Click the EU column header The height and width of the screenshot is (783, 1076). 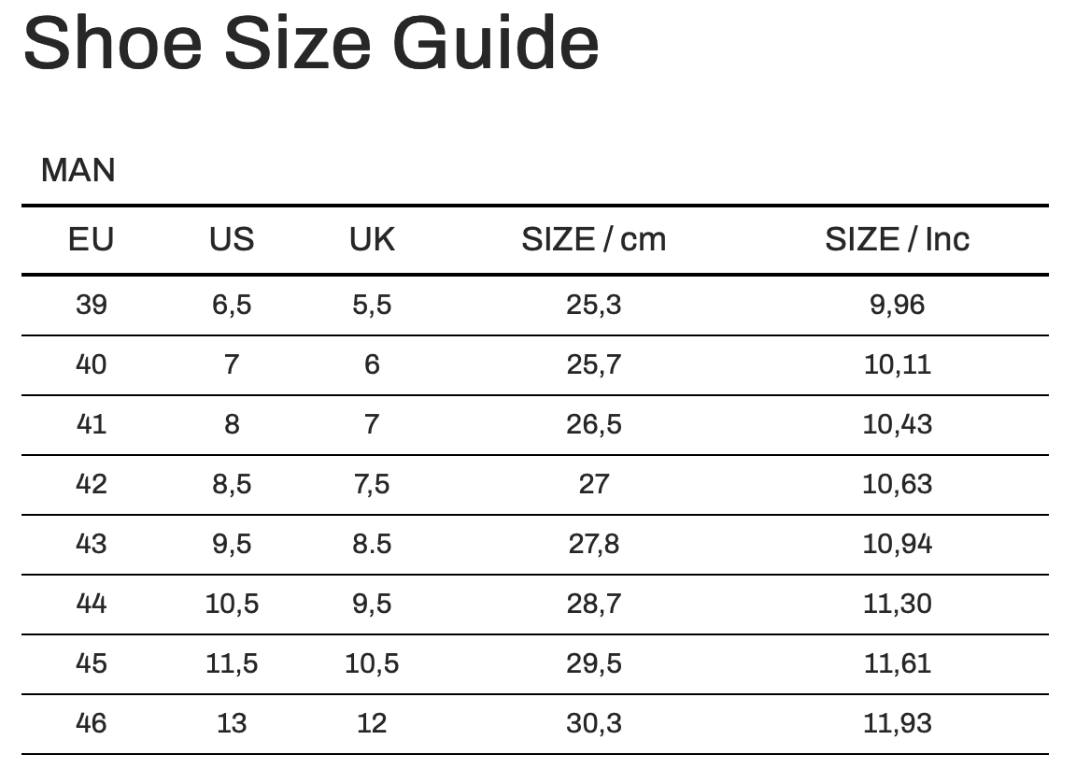click(91, 239)
